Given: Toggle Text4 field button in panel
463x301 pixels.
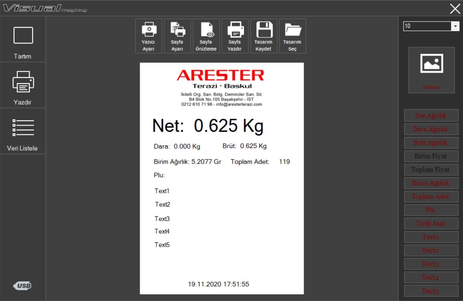Looking at the screenshot, I should point(431,277).
